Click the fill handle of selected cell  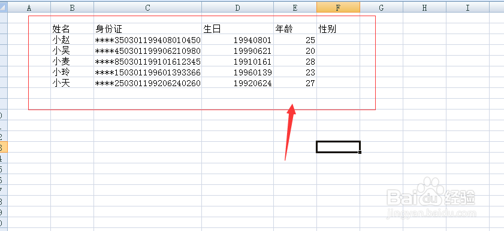[360, 152]
